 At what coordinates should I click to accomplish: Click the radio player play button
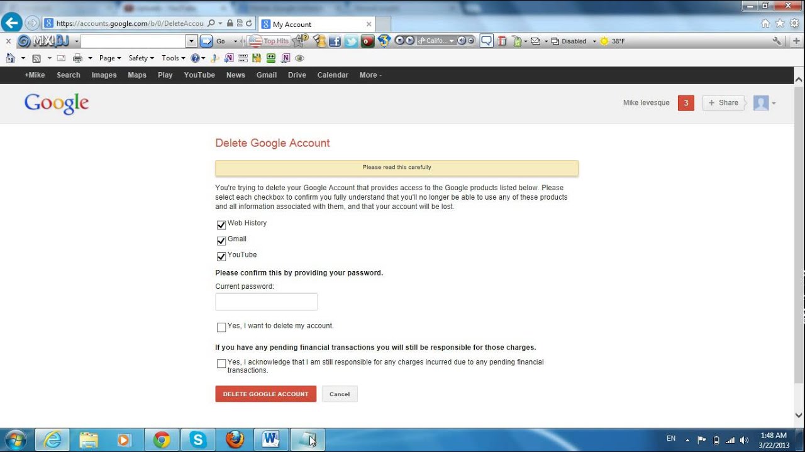click(410, 41)
